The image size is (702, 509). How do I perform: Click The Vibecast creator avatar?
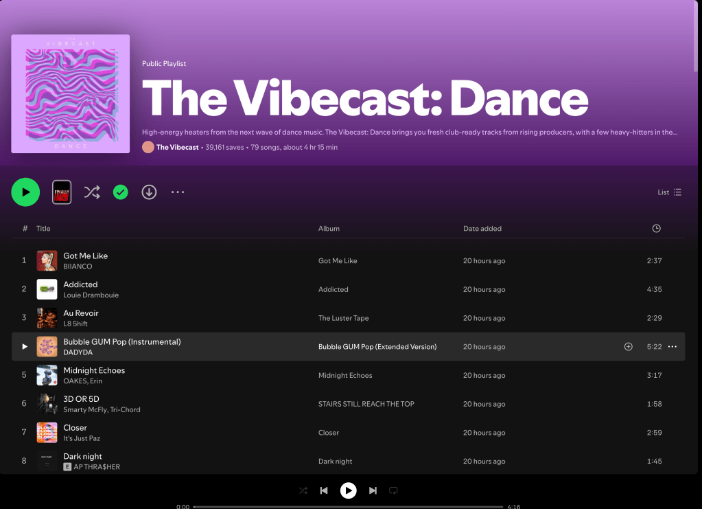click(x=148, y=147)
